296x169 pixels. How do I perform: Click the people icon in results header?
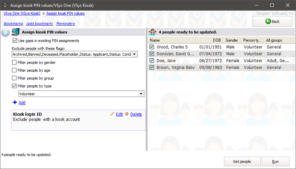point(153,32)
